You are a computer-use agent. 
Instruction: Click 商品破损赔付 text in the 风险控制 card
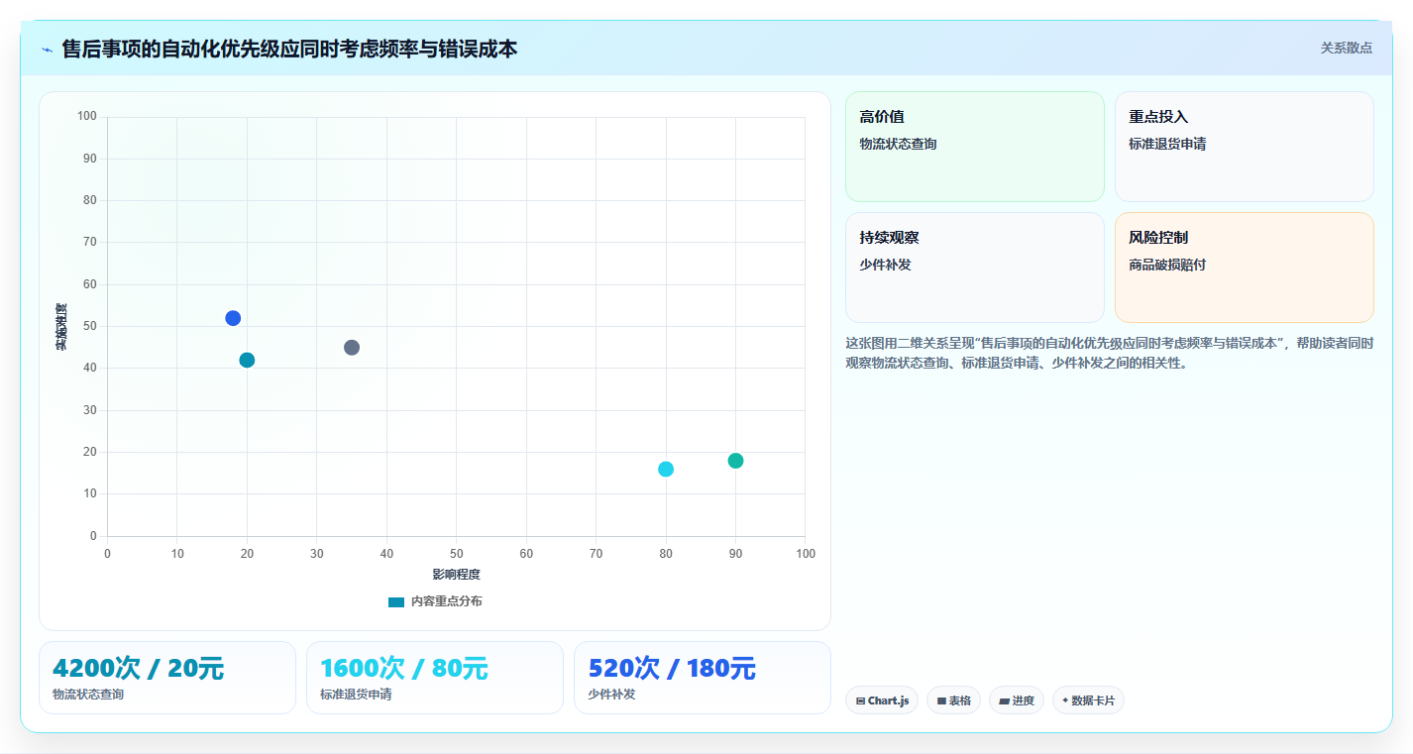coord(1167,265)
